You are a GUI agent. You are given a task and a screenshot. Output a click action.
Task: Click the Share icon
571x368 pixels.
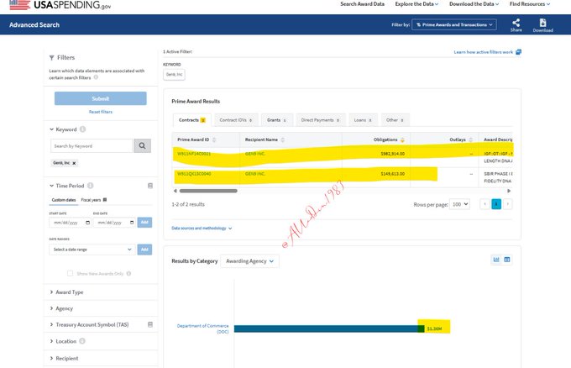point(516,23)
